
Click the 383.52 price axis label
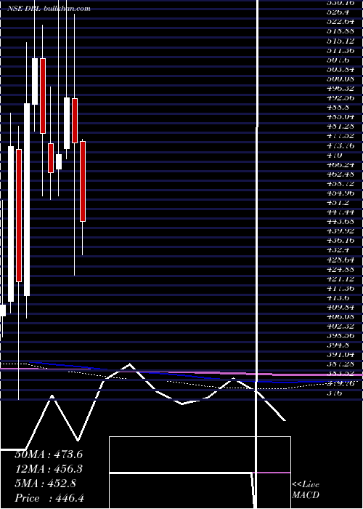coord(341,374)
